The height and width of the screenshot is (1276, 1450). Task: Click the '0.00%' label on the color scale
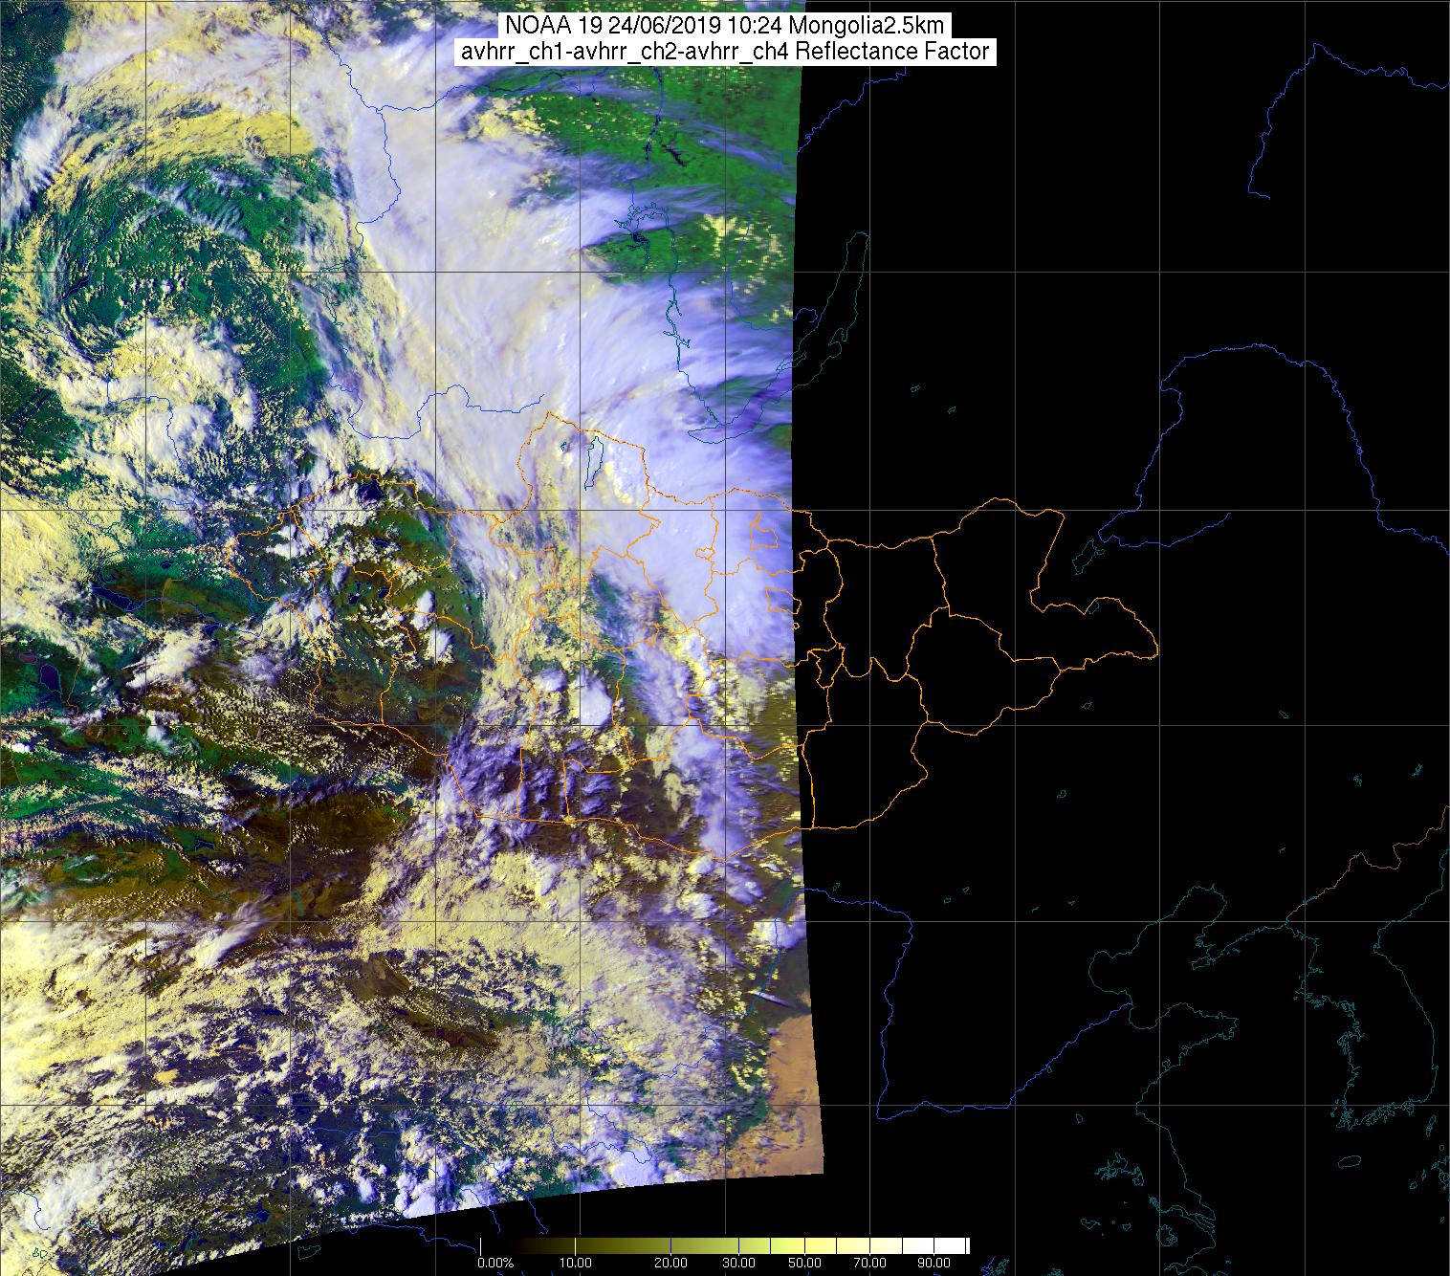(x=495, y=1263)
